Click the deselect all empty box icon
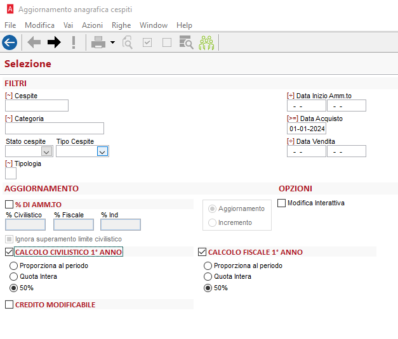Image resolution: width=398 pixels, height=339 pixels. click(167, 42)
